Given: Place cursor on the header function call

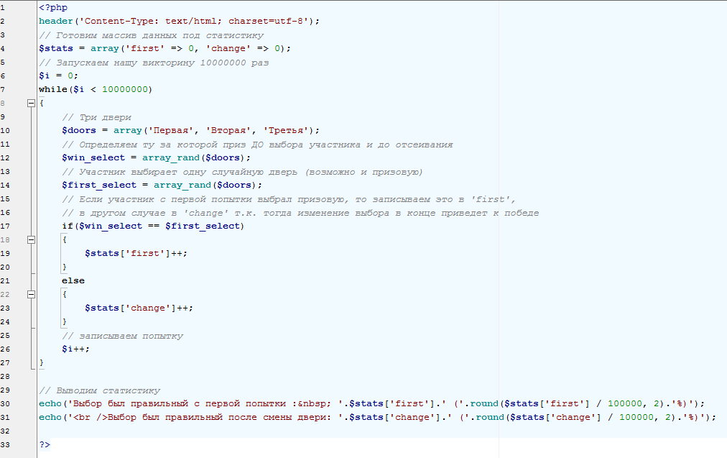Looking at the screenshot, I should (56, 22).
